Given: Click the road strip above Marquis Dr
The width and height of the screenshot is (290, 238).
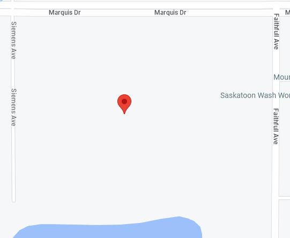Looking at the screenshot, I should pos(143,5).
